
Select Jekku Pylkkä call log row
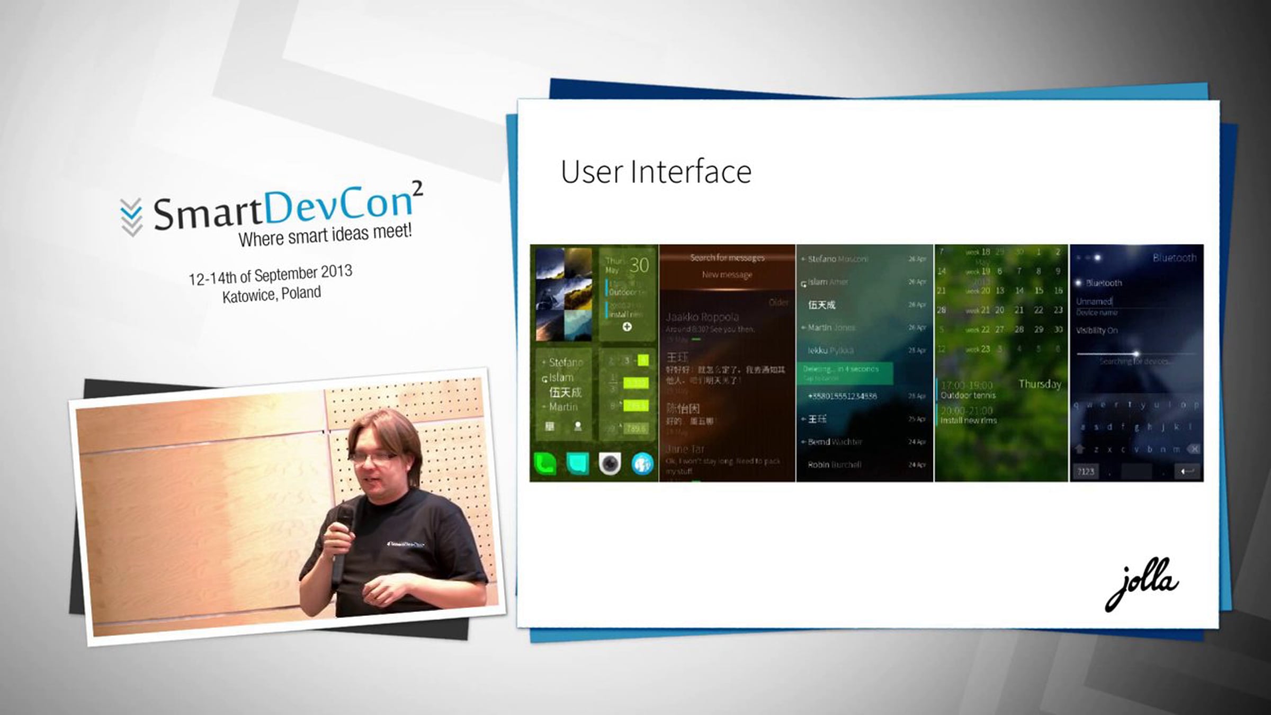[864, 350]
